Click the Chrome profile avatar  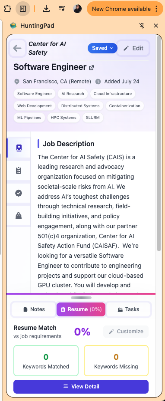click(x=77, y=9)
